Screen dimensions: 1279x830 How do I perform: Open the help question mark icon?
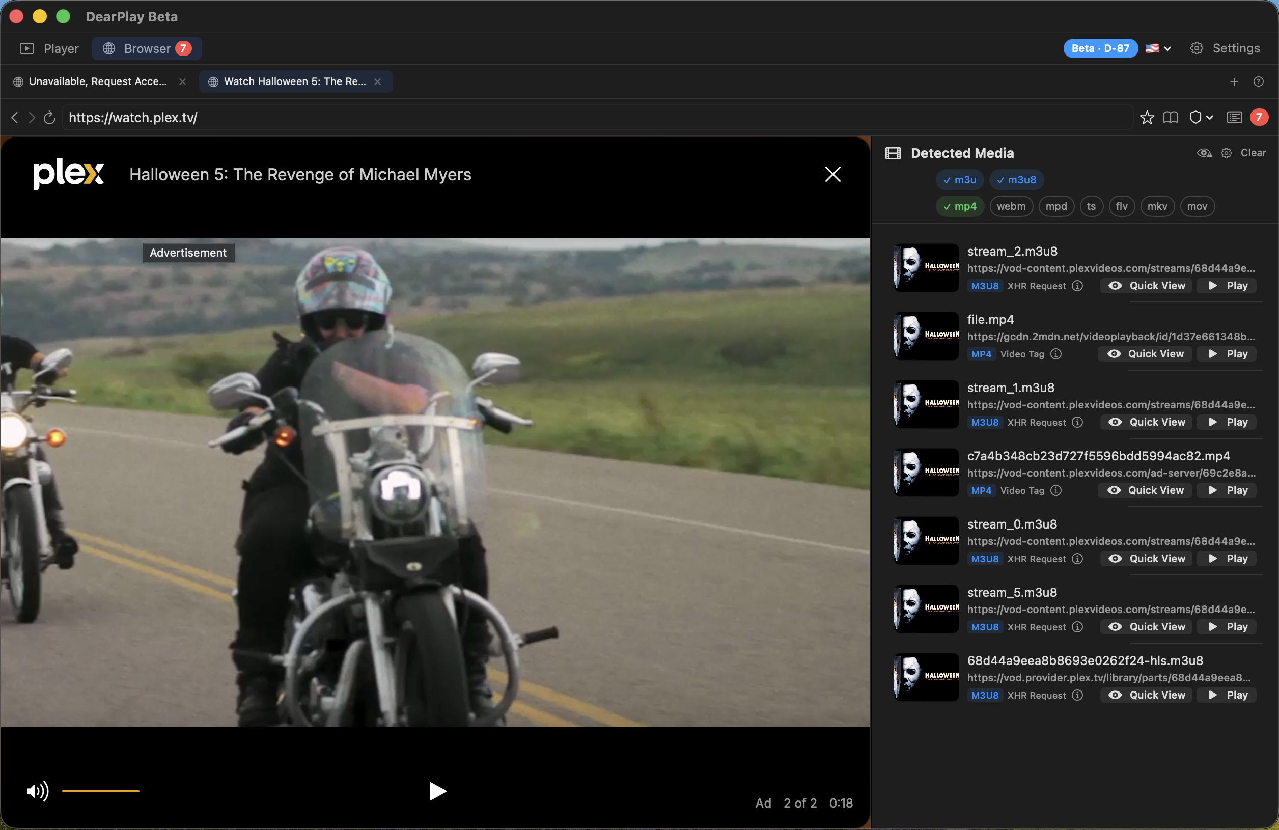pyautogui.click(x=1259, y=81)
